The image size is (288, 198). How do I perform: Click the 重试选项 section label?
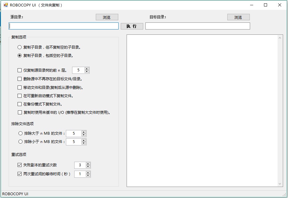click(19, 155)
